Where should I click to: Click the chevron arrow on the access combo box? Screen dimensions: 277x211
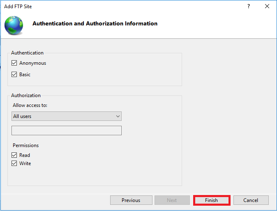pyautogui.click(x=118, y=116)
